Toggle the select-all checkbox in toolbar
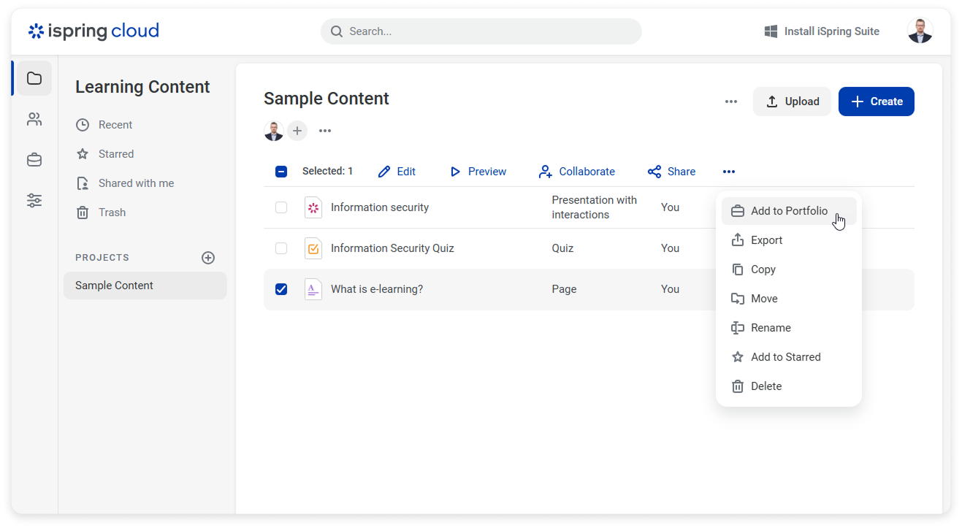 pos(281,172)
